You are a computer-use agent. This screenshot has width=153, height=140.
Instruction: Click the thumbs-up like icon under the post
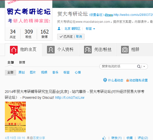104,138
